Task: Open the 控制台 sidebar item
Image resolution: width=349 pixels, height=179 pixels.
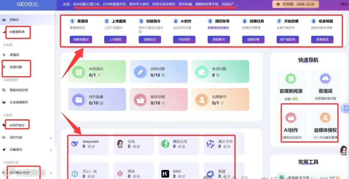Action: [x=14, y=20]
